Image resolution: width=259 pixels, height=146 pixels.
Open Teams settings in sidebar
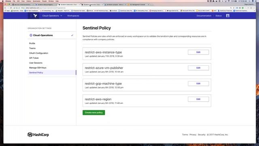[32, 48]
